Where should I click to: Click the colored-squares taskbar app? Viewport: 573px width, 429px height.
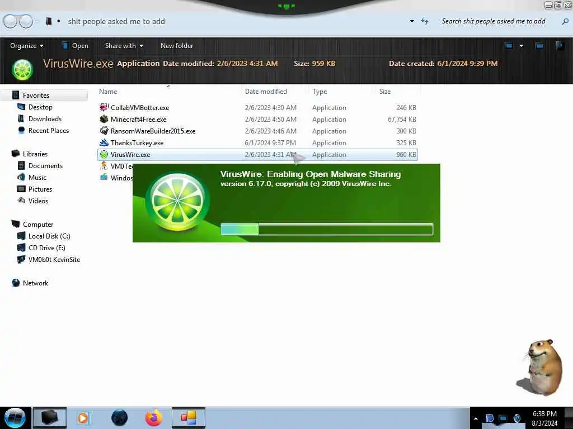pos(189,418)
